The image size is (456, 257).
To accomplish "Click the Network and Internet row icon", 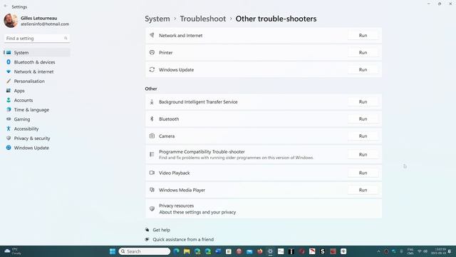I will tap(152, 35).
